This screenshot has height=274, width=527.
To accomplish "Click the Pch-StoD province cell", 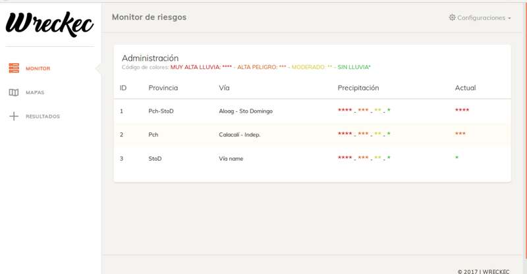I will pos(161,111).
